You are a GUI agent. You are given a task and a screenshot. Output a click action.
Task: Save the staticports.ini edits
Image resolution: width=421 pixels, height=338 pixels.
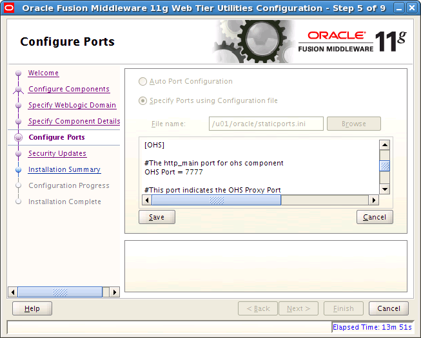pyautogui.click(x=157, y=217)
